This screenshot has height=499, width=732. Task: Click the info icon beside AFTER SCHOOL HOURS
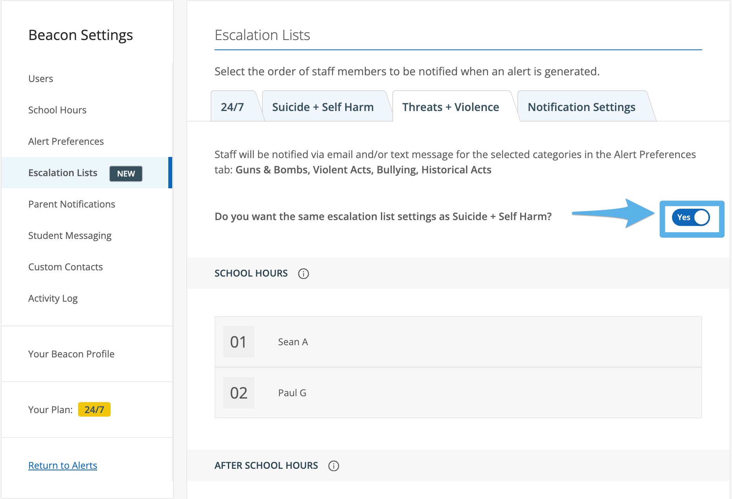pos(334,466)
